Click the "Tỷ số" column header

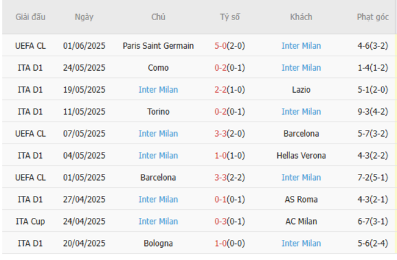230,17
